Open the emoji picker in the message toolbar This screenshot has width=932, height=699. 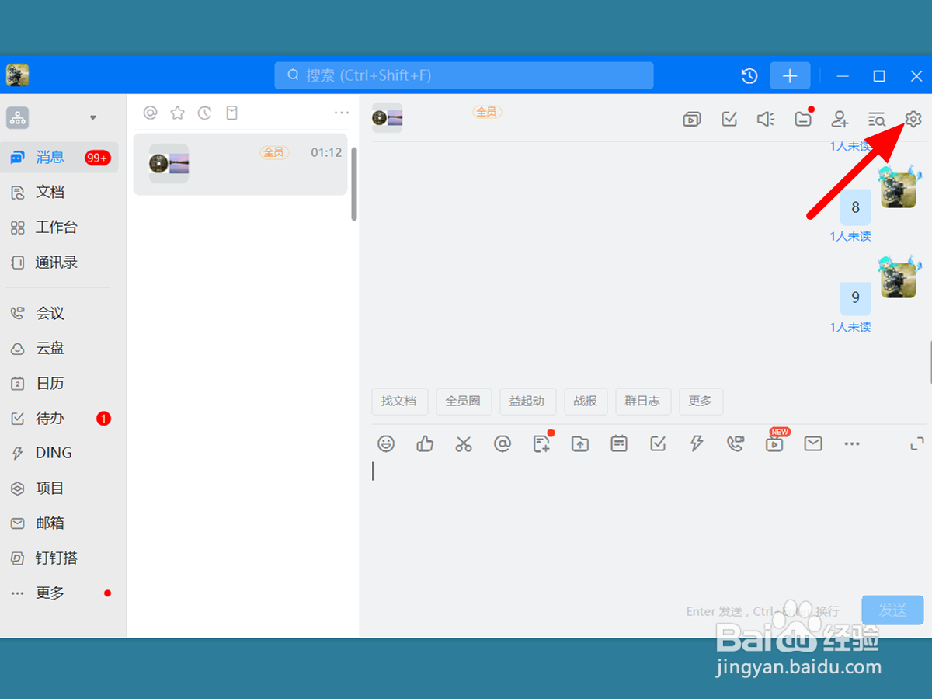tap(386, 443)
